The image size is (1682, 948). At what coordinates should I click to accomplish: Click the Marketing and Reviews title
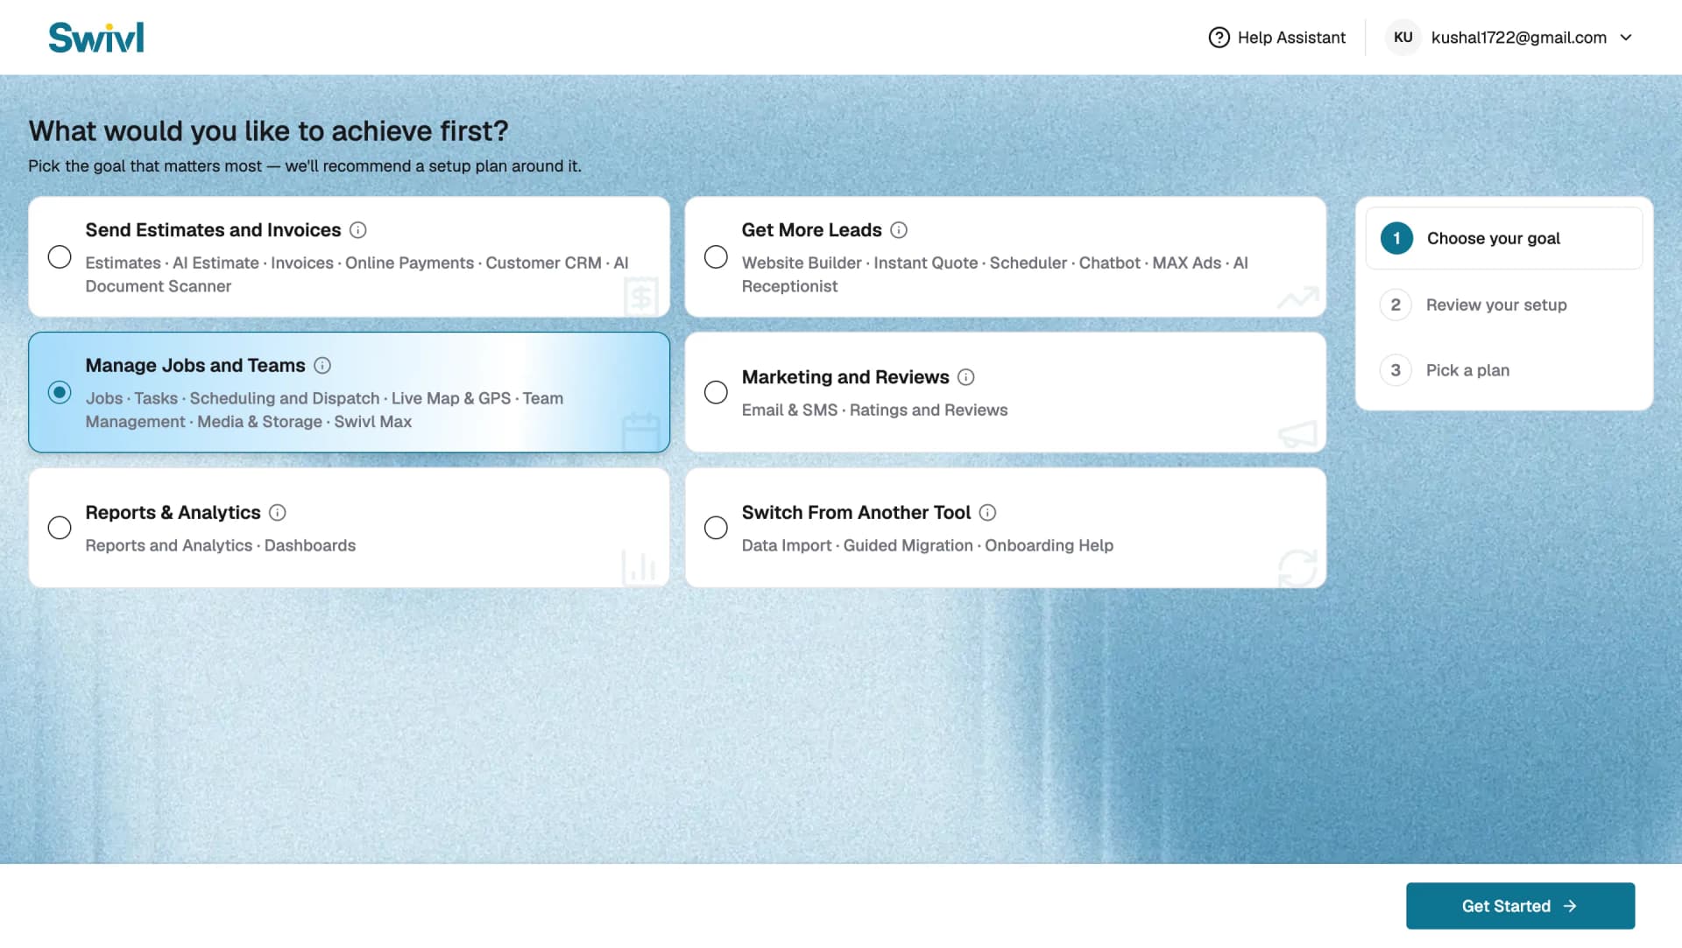pyautogui.click(x=845, y=377)
